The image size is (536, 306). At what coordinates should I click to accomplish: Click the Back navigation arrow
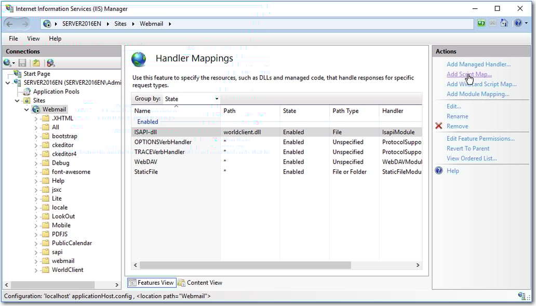pos(10,23)
